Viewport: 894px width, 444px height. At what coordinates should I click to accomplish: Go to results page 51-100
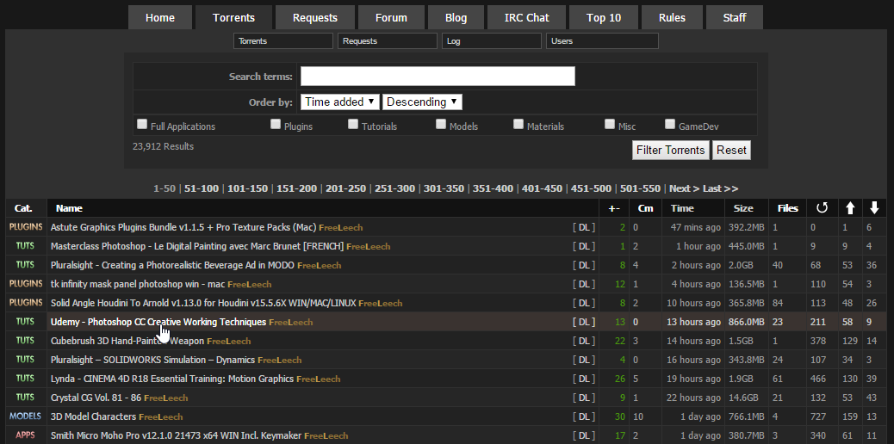click(202, 188)
